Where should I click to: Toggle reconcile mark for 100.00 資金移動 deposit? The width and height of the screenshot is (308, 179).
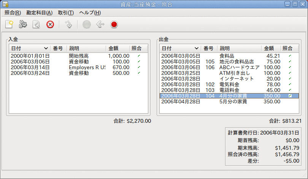click(139, 62)
